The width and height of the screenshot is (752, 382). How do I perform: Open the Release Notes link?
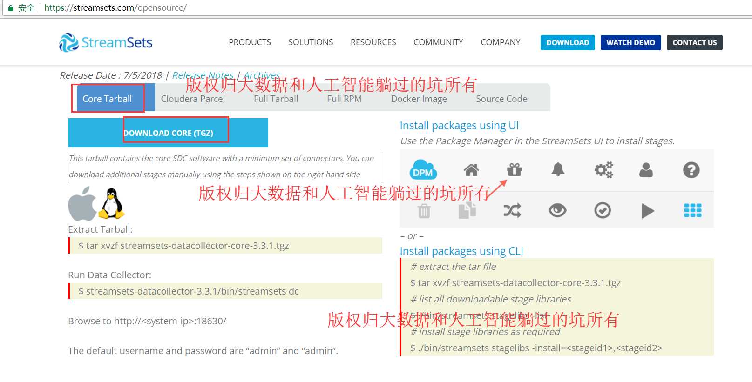(x=203, y=75)
